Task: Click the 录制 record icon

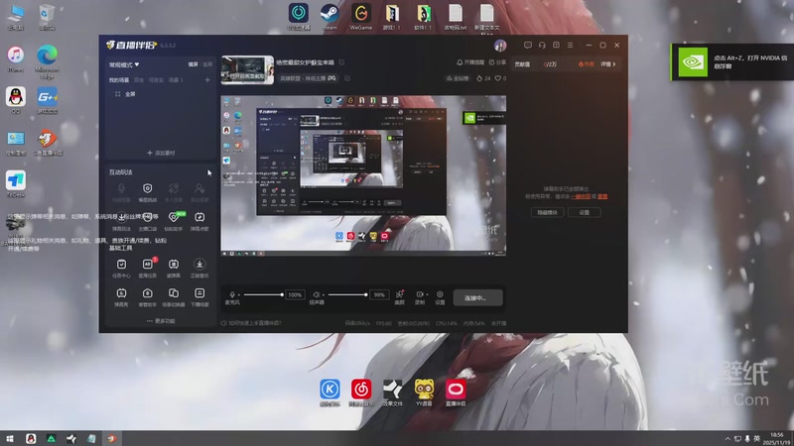Action: point(419,296)
